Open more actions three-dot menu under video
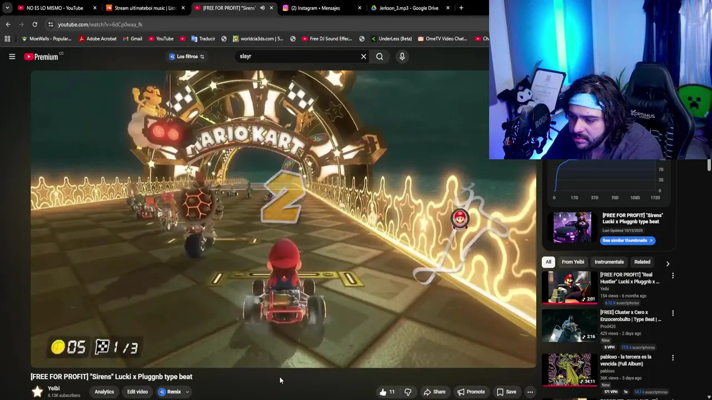712x400 pixels. pyautogui.click(x=530, y=392)
